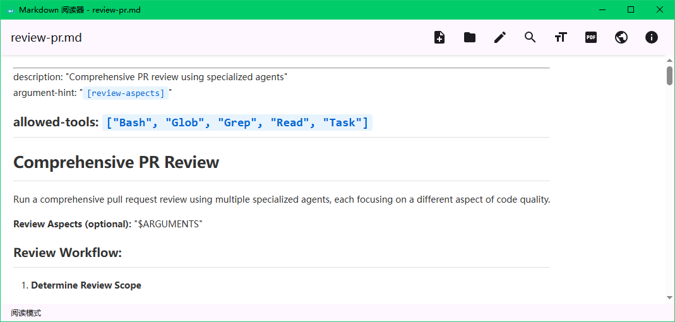
Task: Click the scrollbar down arrow
Action: (669, 297)
